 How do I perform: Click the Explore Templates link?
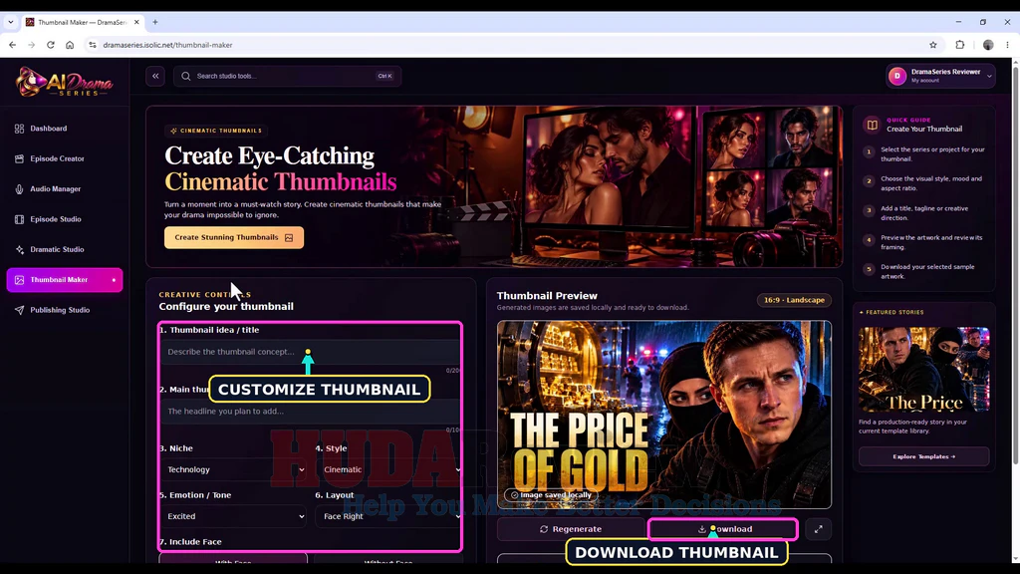click(923, 456)
